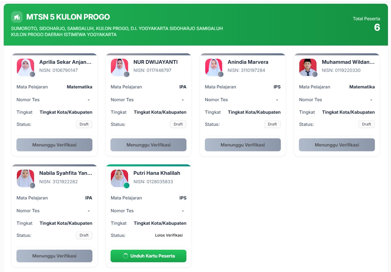Click the Lolos Verifikasi status label
The image size is (391, 272).
pos(169,235)
